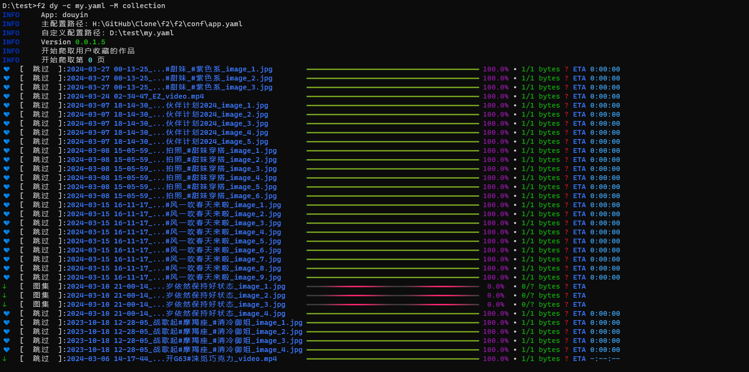This screenshot has width=749, height=372.
Task: Click the heart icon beside 伙伴计划2024_image_5.jpg
Action: coord(7,141)
